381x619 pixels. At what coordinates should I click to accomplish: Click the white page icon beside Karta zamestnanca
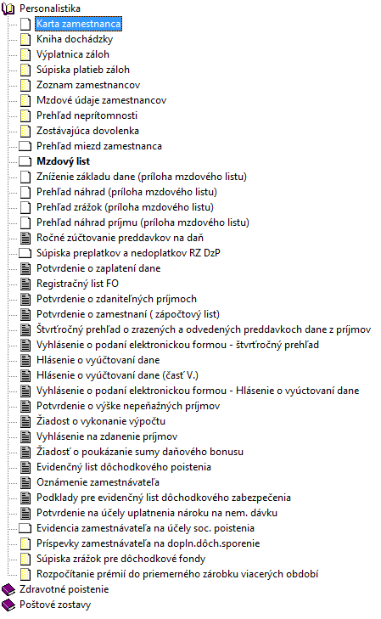(x=25, y=24)
